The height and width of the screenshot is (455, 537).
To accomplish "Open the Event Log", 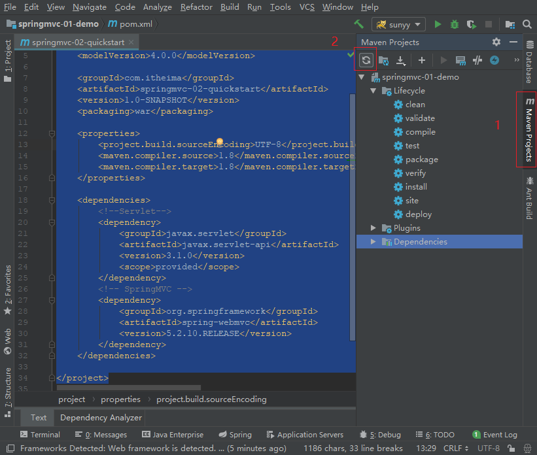I will pos(495,435).
